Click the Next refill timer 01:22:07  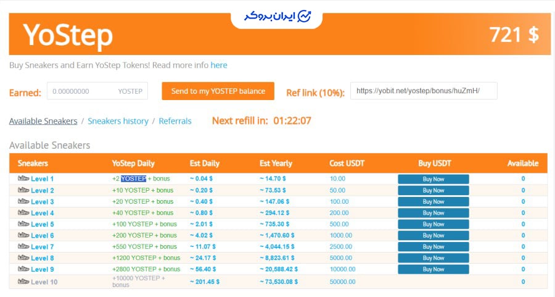coord(292,121)
